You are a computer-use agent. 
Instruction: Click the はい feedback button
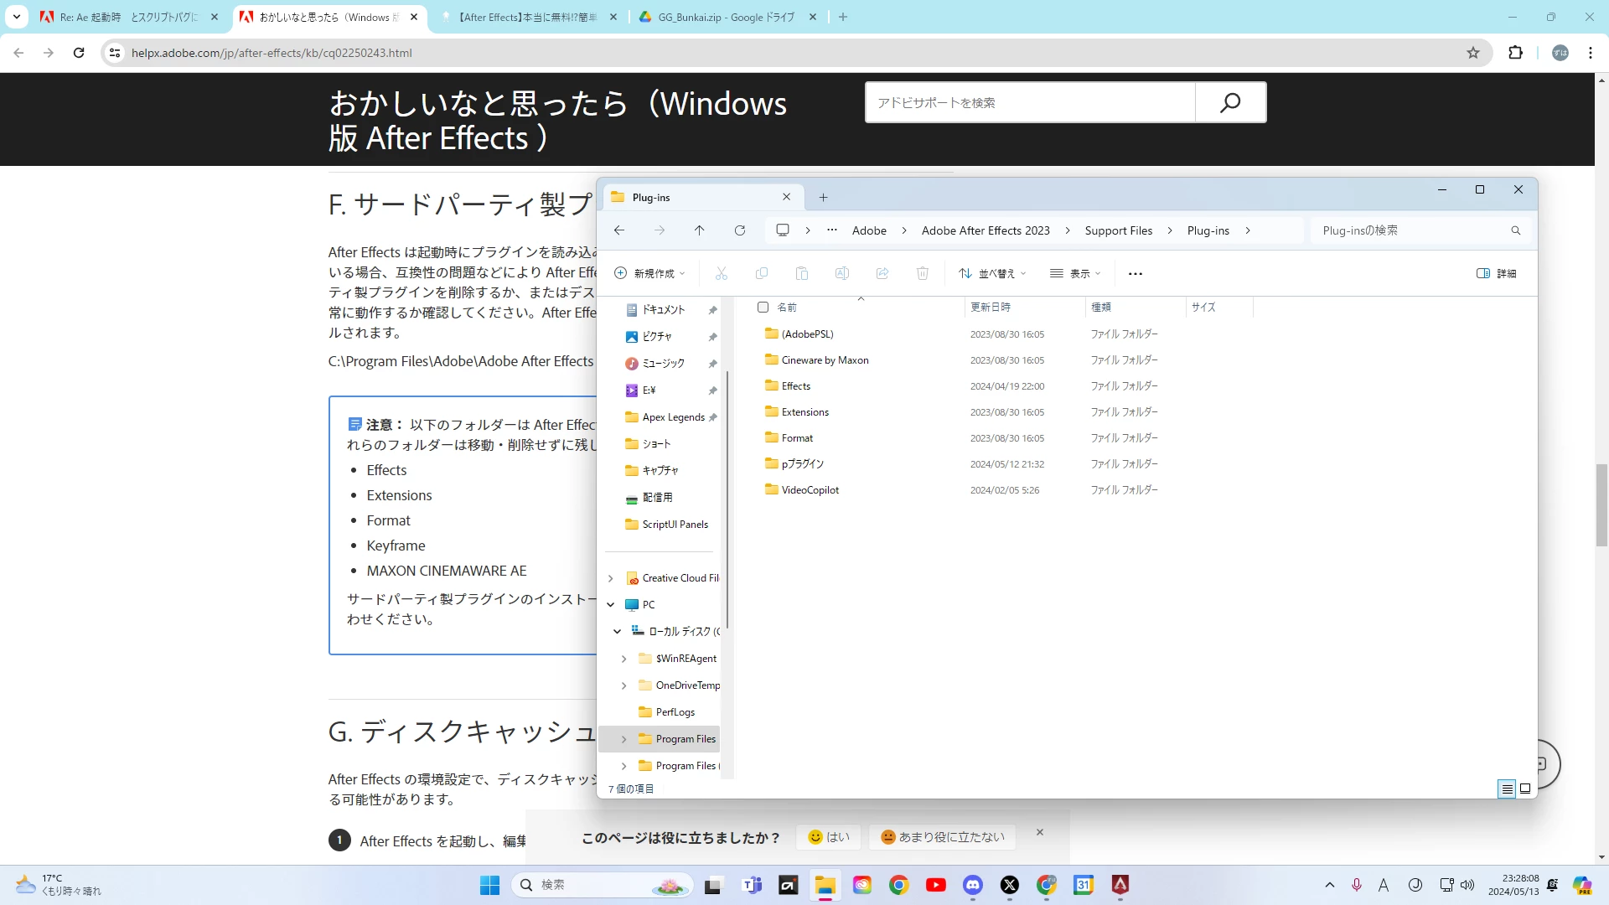[x=829, y=837]
